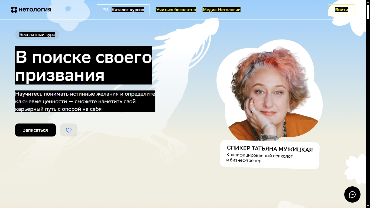
Task: Click the course description paragraph
Action: point(85,101)
